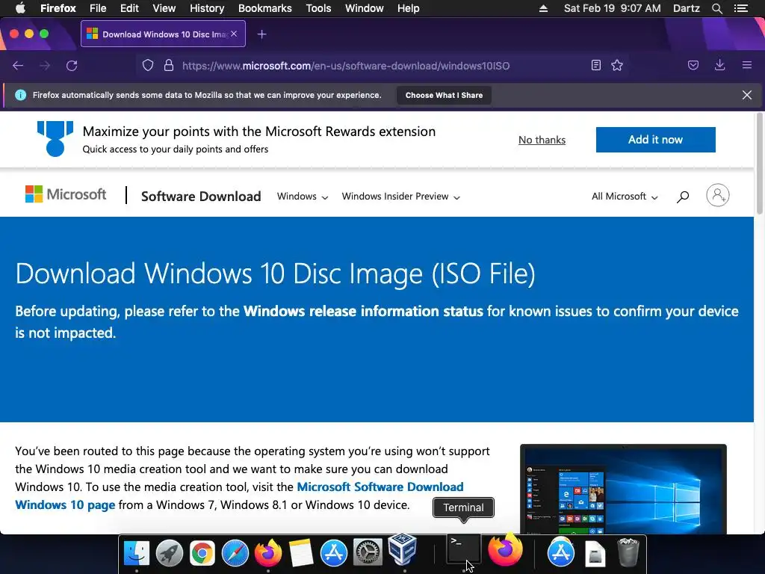
Task: Open the File menu
Action: [x=98, y=8]
